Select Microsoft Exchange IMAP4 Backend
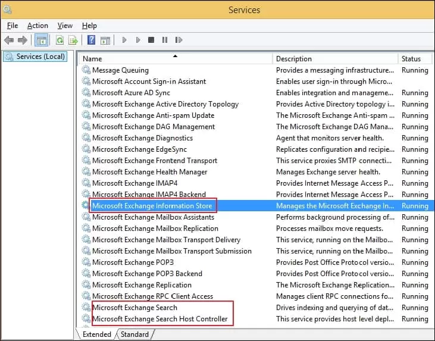Viewport: 435px width, 341px height. (x=149, y=194)
